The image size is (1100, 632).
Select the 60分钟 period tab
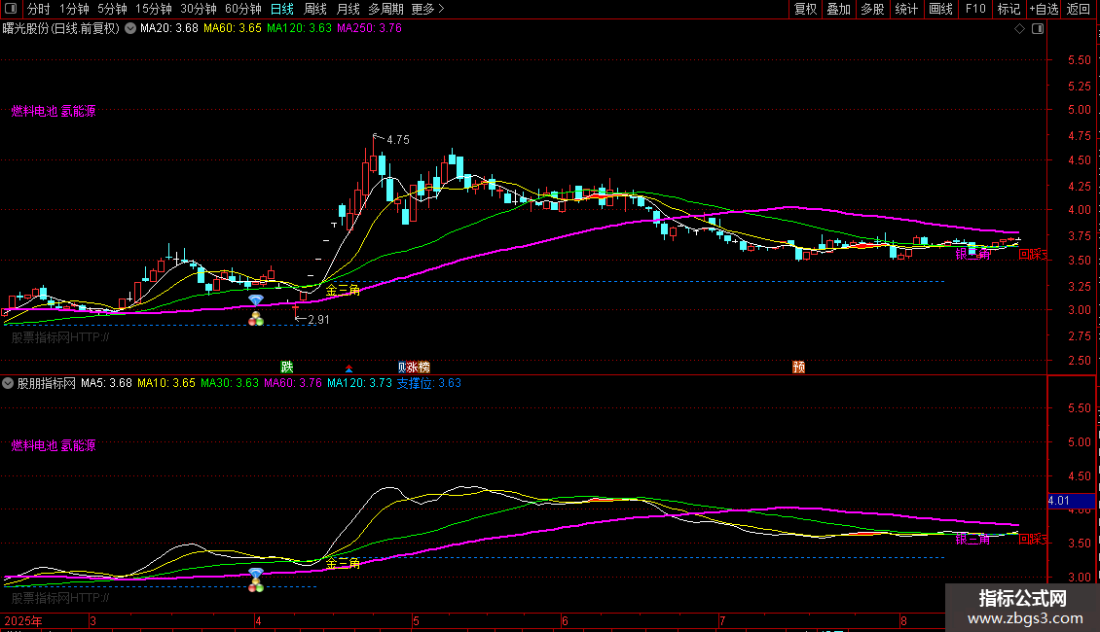(x=243, y=9)
